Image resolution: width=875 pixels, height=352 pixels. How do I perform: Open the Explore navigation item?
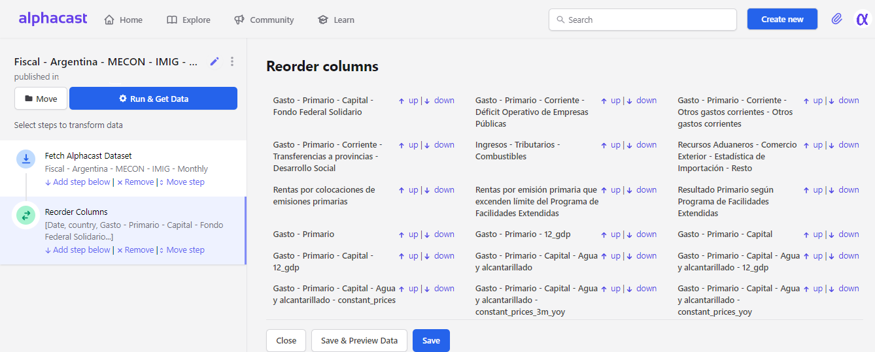point(188,20)
